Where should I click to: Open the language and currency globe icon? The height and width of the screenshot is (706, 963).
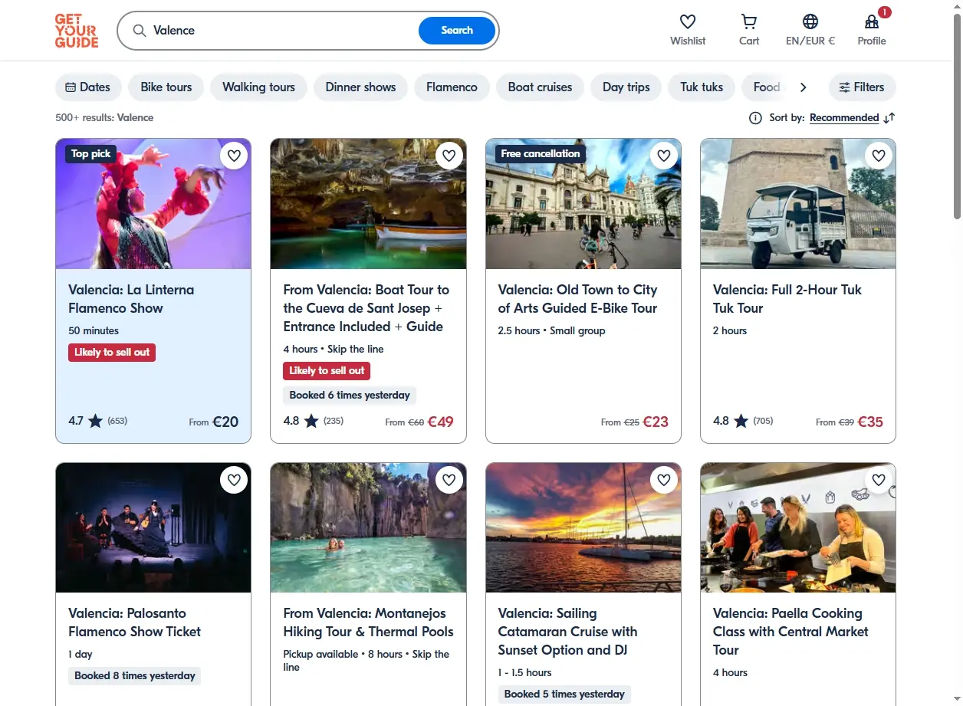point(810,21)
